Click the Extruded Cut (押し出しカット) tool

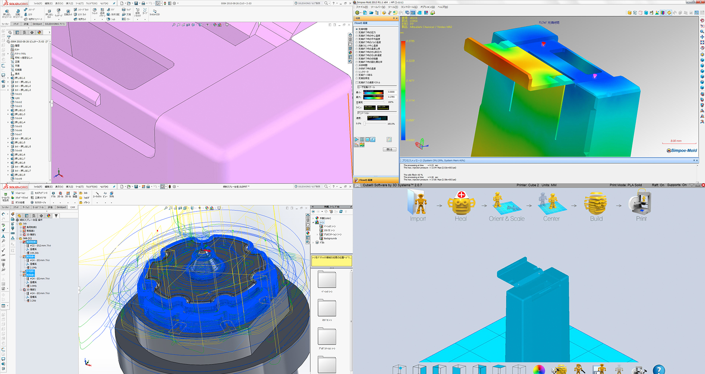click(x=49, y=13)
